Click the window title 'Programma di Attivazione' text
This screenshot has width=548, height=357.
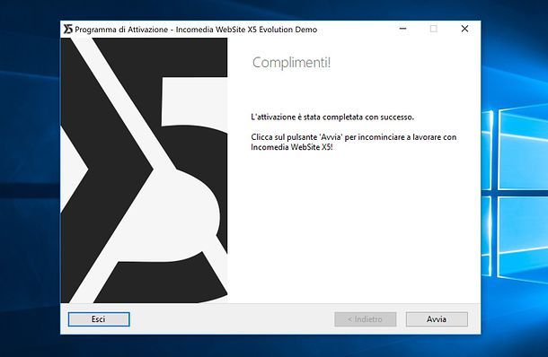pos(121,30)
